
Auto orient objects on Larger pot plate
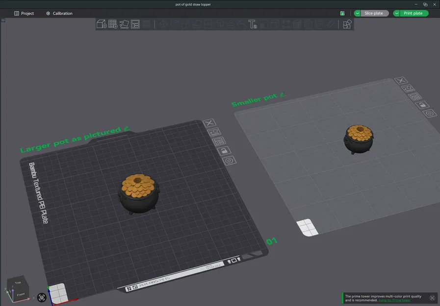(214, 132)
